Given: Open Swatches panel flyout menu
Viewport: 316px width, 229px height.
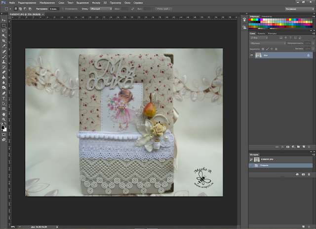Looking at the screenshot, I should (x=314, y=16).
